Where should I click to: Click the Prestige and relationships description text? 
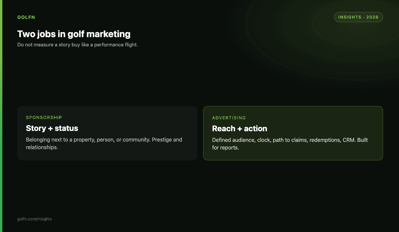(104, 144)
